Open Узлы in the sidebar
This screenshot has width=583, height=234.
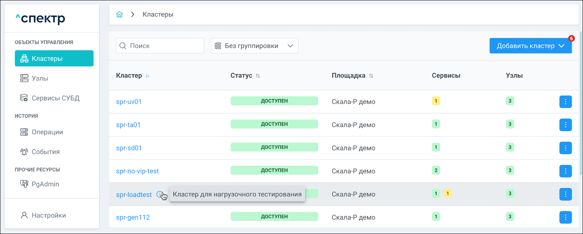click(x=40, y=78)
